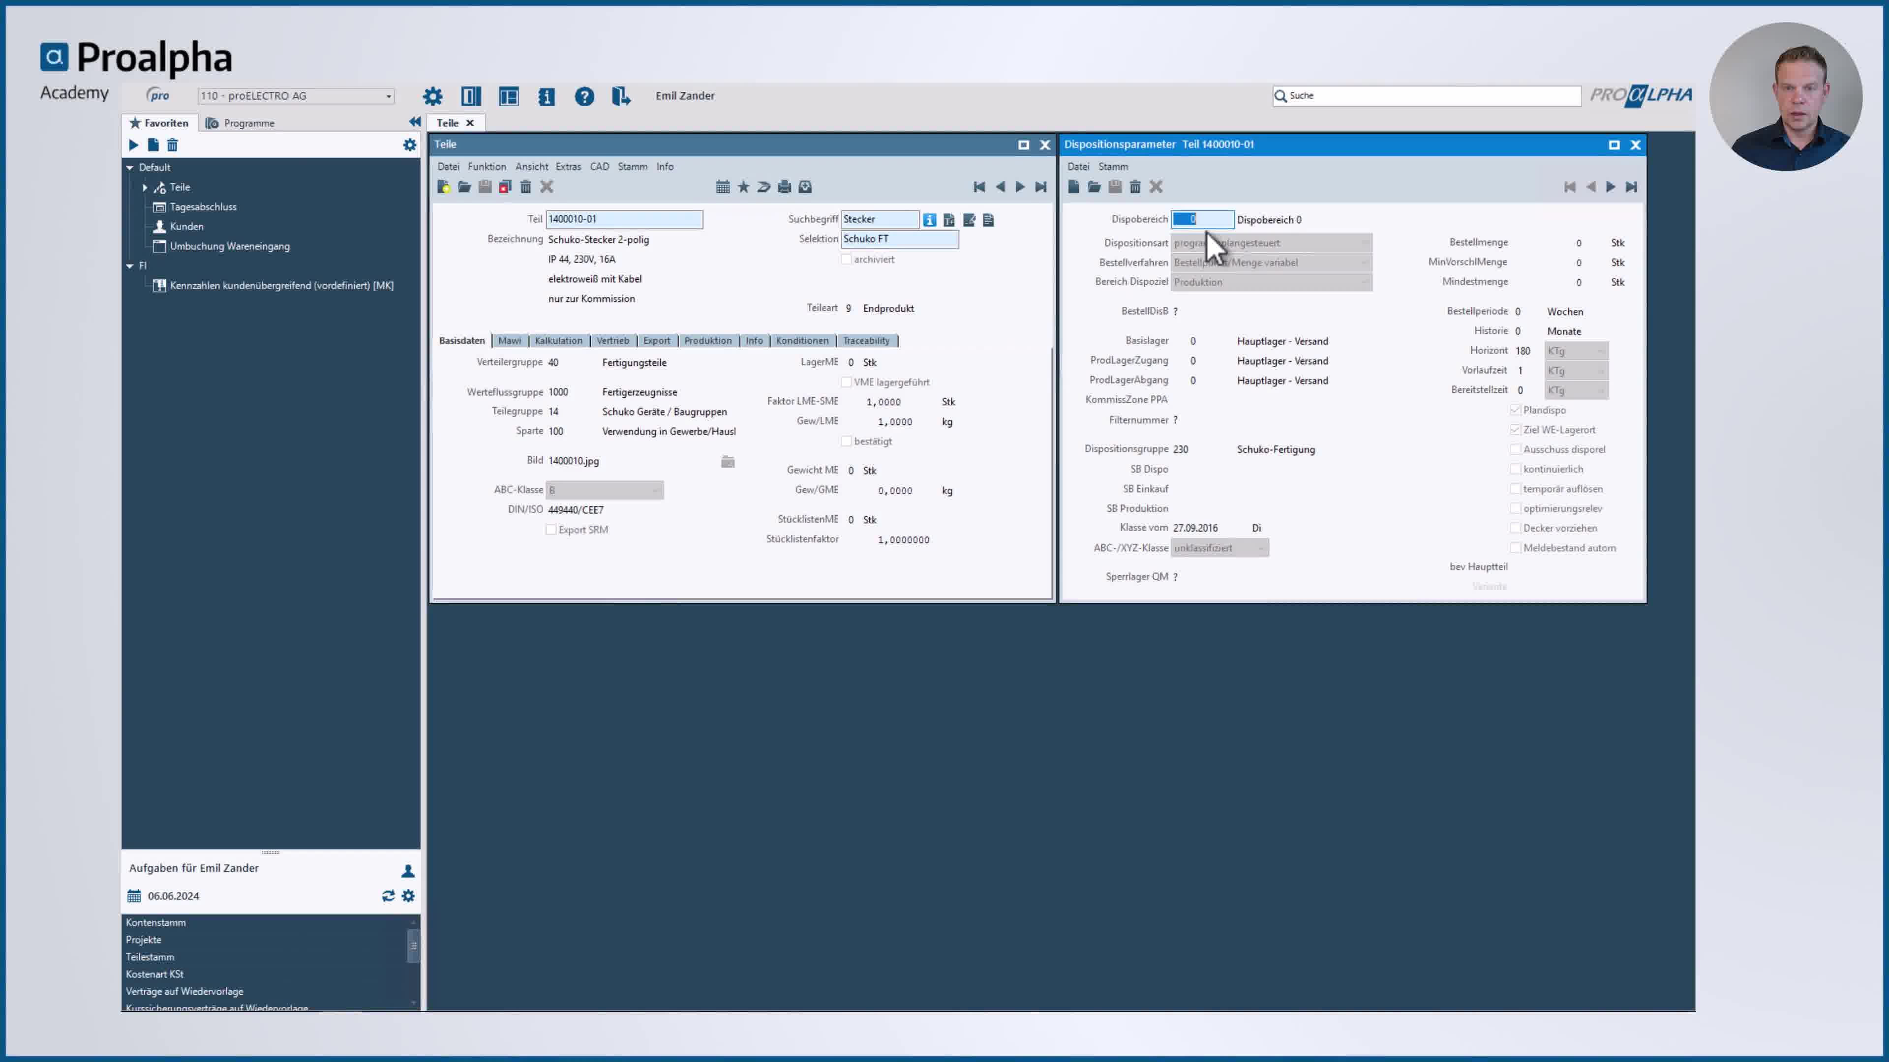Browse image file with folder icon beside Bild
1889x1062 pixels.
728,461
